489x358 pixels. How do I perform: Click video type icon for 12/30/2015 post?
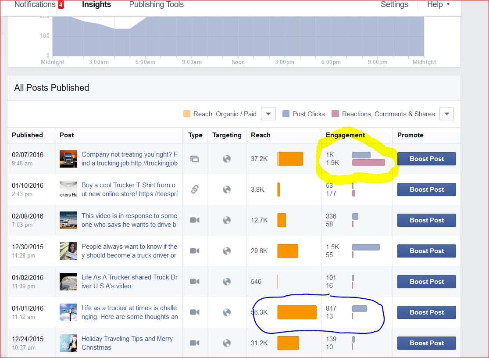194,251
